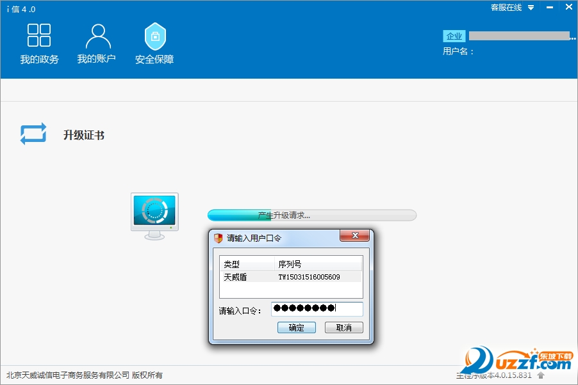Expand the 客服在线 dropdown arrow

(531, 8)
